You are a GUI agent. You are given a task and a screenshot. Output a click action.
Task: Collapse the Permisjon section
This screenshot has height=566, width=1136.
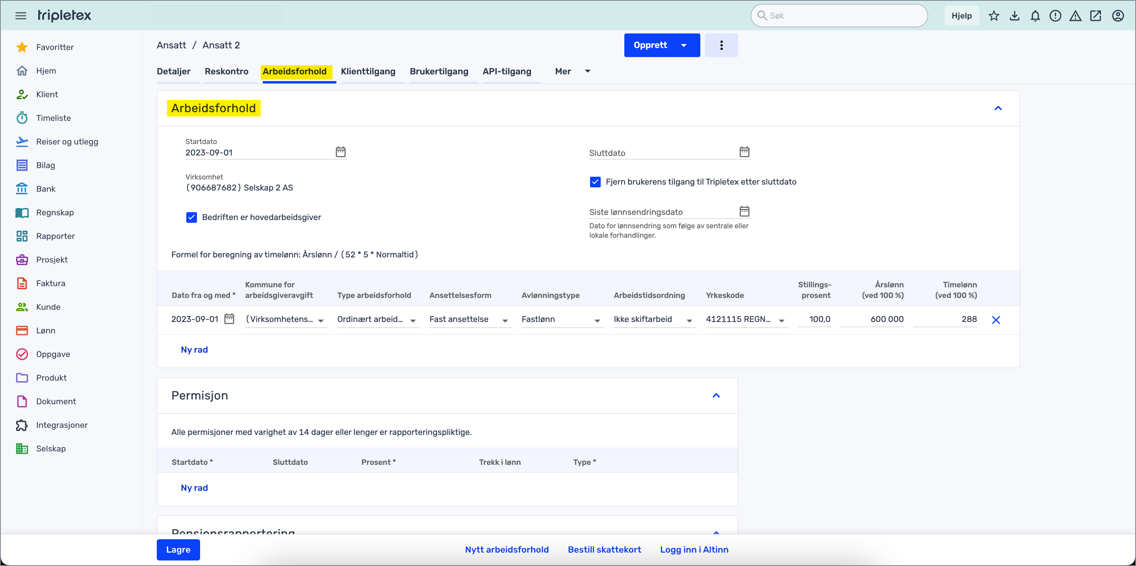click(716, 396)
